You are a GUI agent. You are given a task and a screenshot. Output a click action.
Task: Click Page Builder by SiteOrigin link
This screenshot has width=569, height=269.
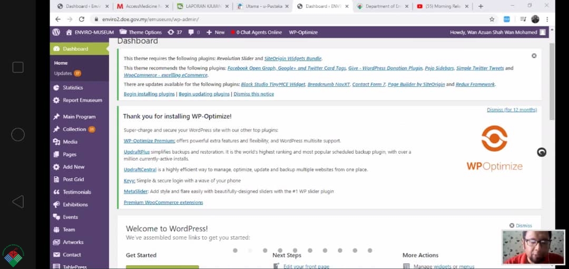[416, 84]
